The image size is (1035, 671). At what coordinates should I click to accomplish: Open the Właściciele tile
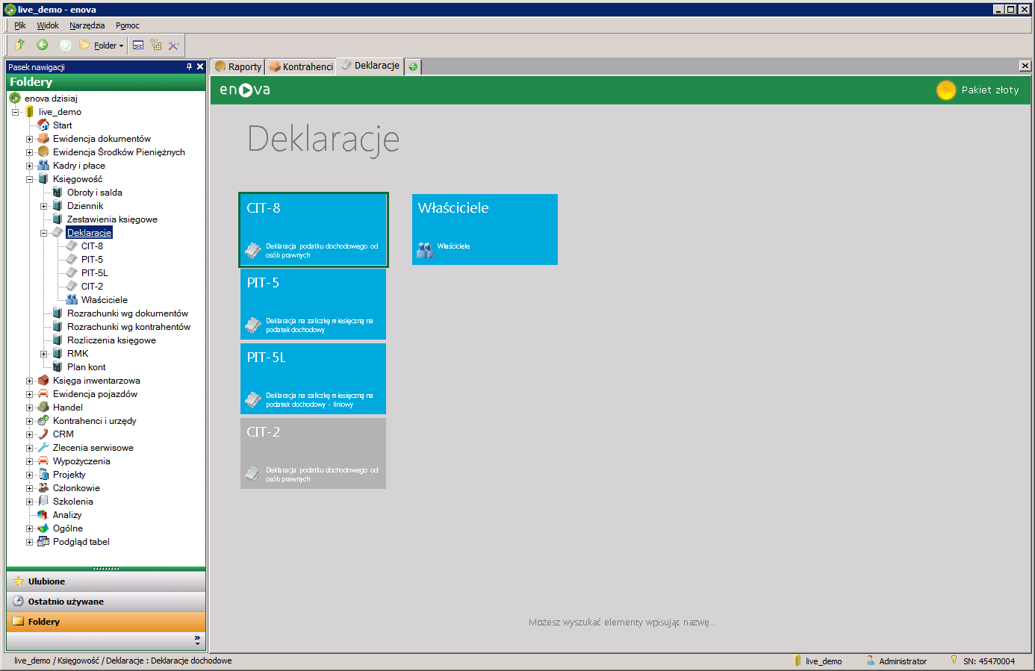point(485,229)
